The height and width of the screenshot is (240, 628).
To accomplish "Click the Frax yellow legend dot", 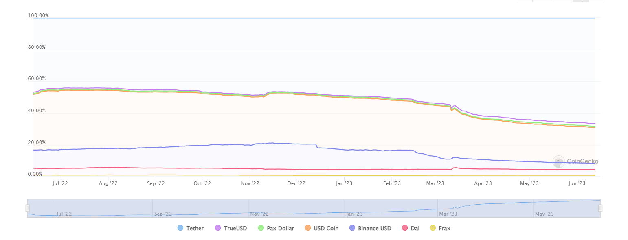I will click(x=433, y=228).
